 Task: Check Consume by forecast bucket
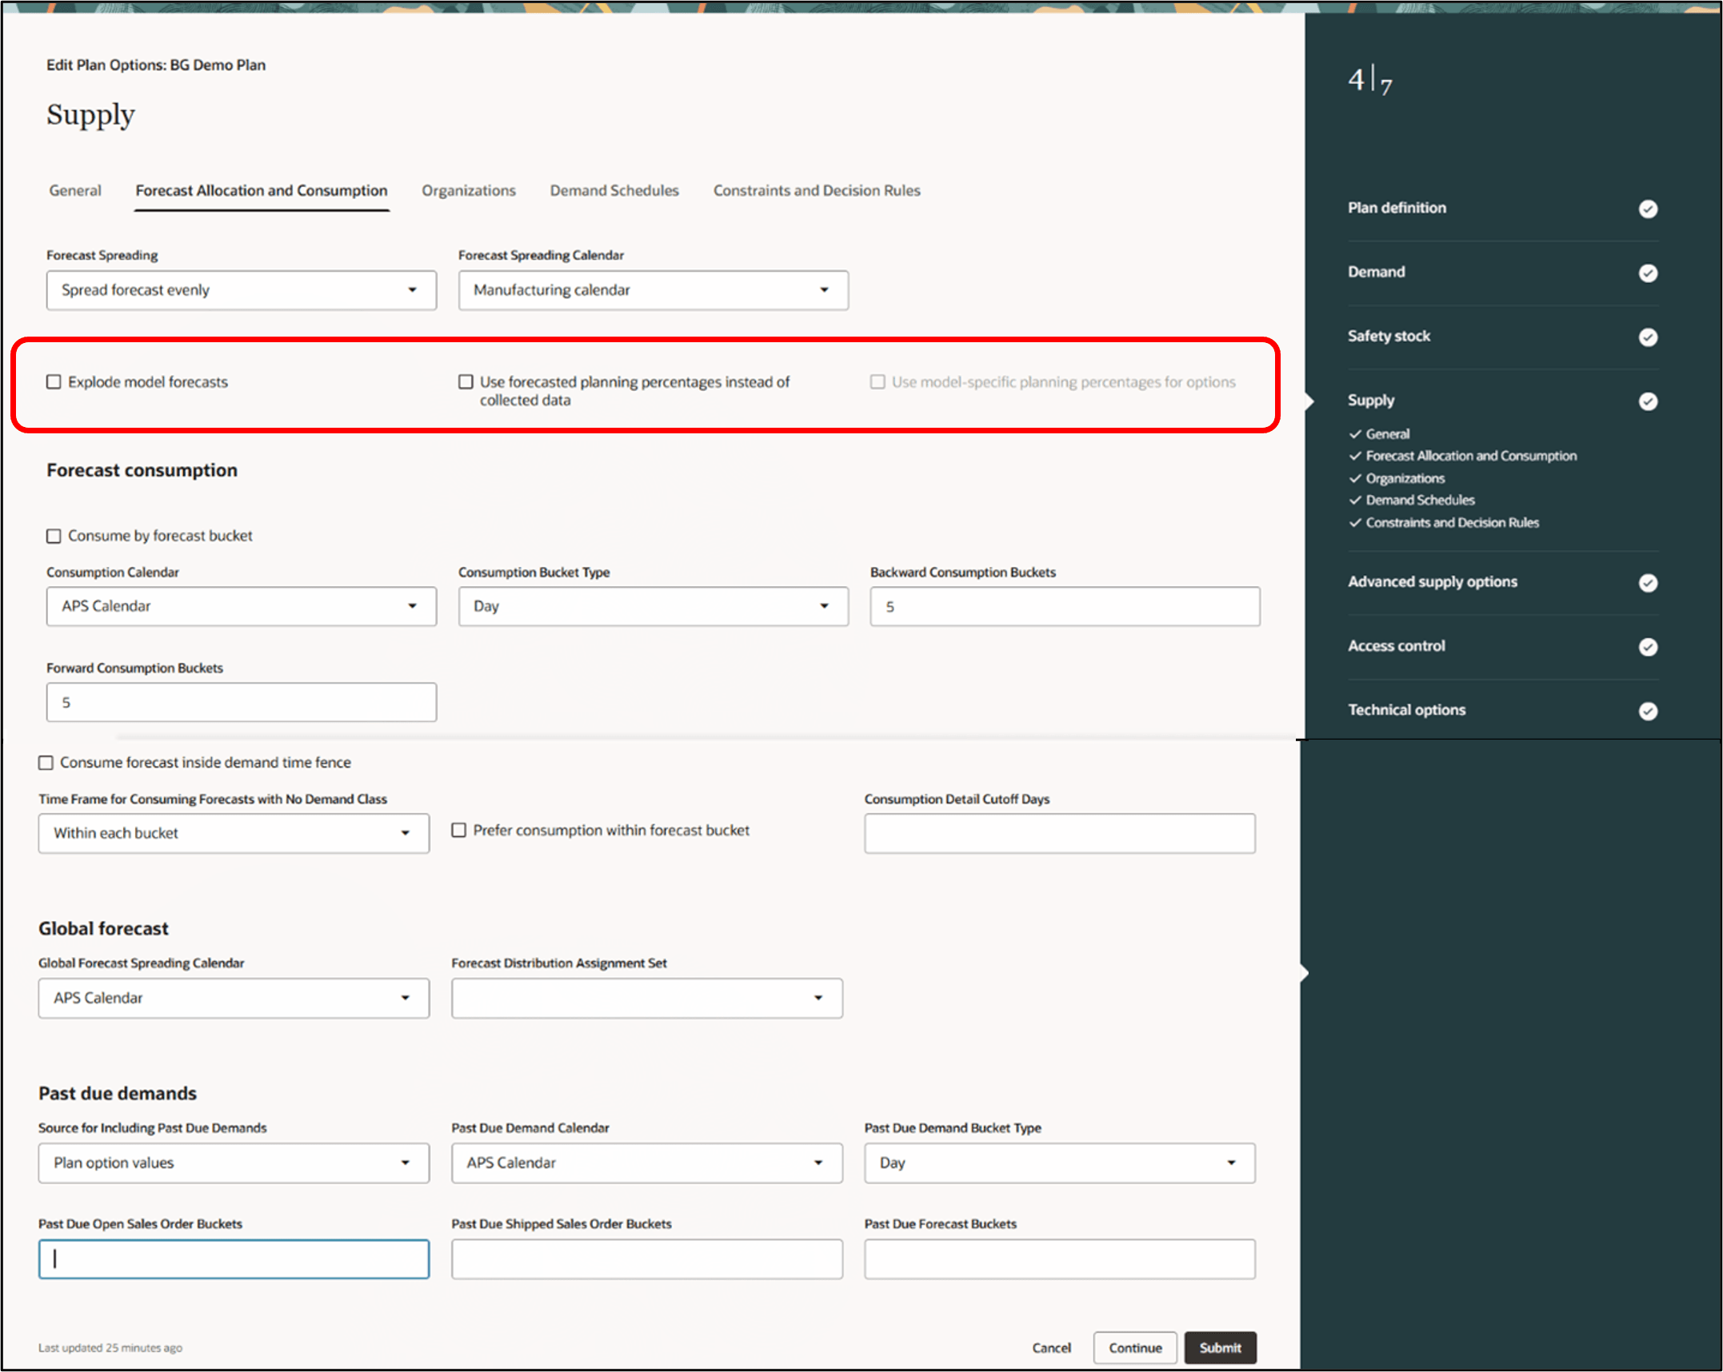tap(54, 536)
